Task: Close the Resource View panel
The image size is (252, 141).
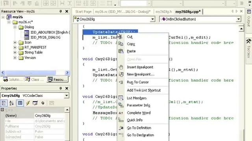Action: click(67, 11)
